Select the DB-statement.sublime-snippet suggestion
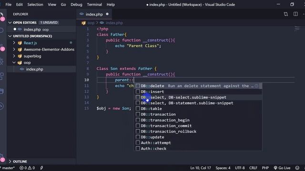This screenshot has height=171, width=305. point(198,103)
